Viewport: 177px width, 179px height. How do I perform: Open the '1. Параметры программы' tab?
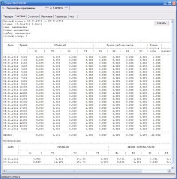tap(19, 8)
